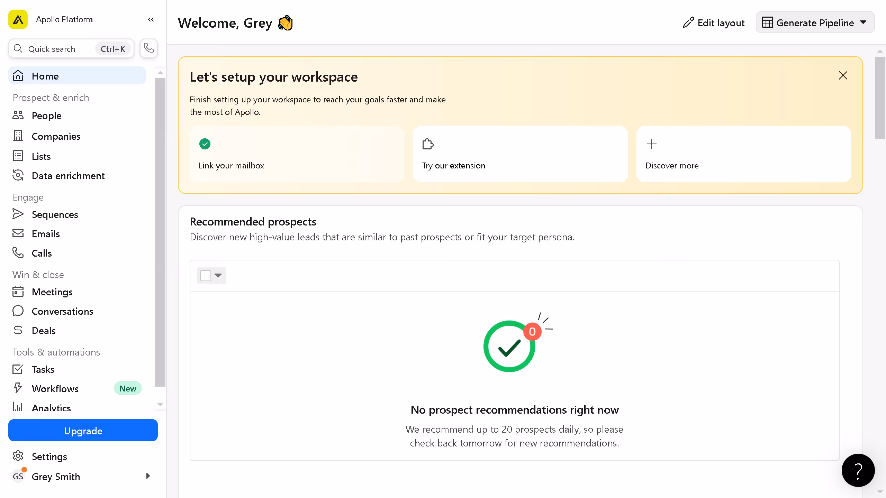
Task: Select Companies in the sidebar
Action: (x=56, y=136)
